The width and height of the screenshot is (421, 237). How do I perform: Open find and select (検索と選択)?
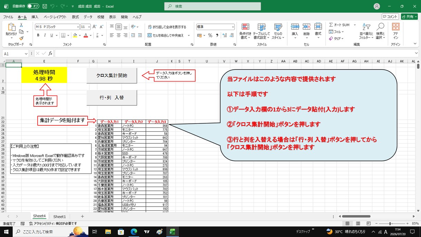click(380, 31)
